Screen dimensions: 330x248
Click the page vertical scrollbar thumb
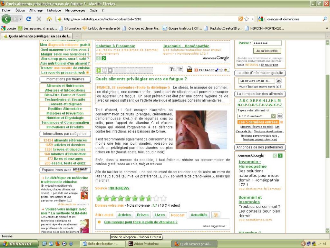(x=328, y=116)
